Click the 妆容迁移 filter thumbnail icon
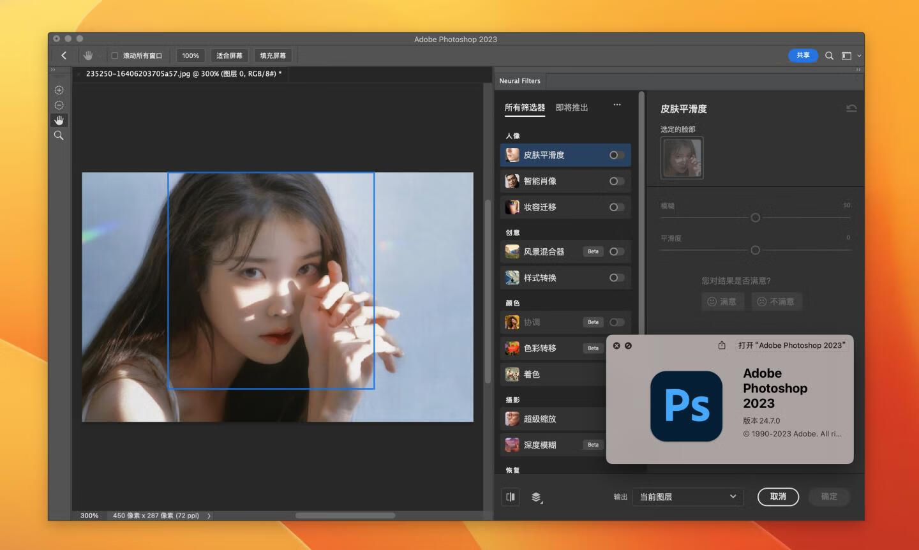The image size is (919, 550). point(512,207)
